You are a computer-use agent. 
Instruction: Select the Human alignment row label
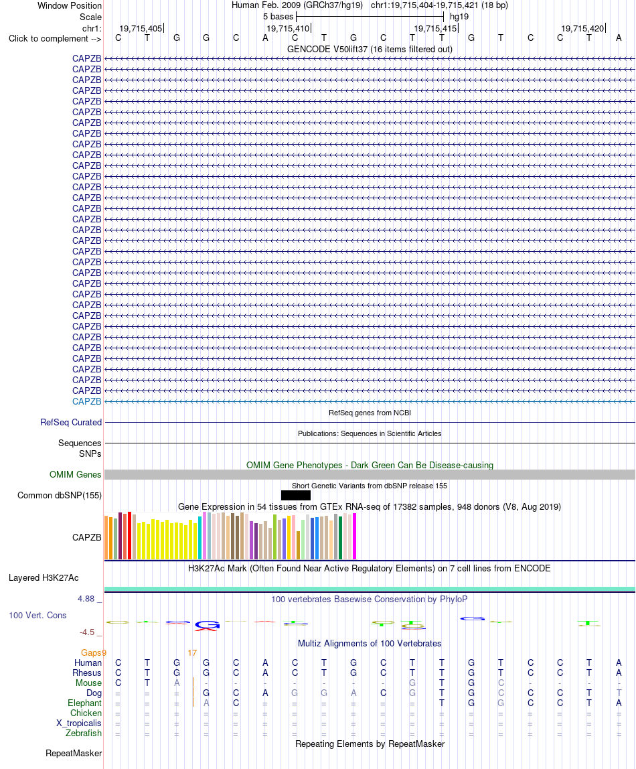tap(88, 663)
